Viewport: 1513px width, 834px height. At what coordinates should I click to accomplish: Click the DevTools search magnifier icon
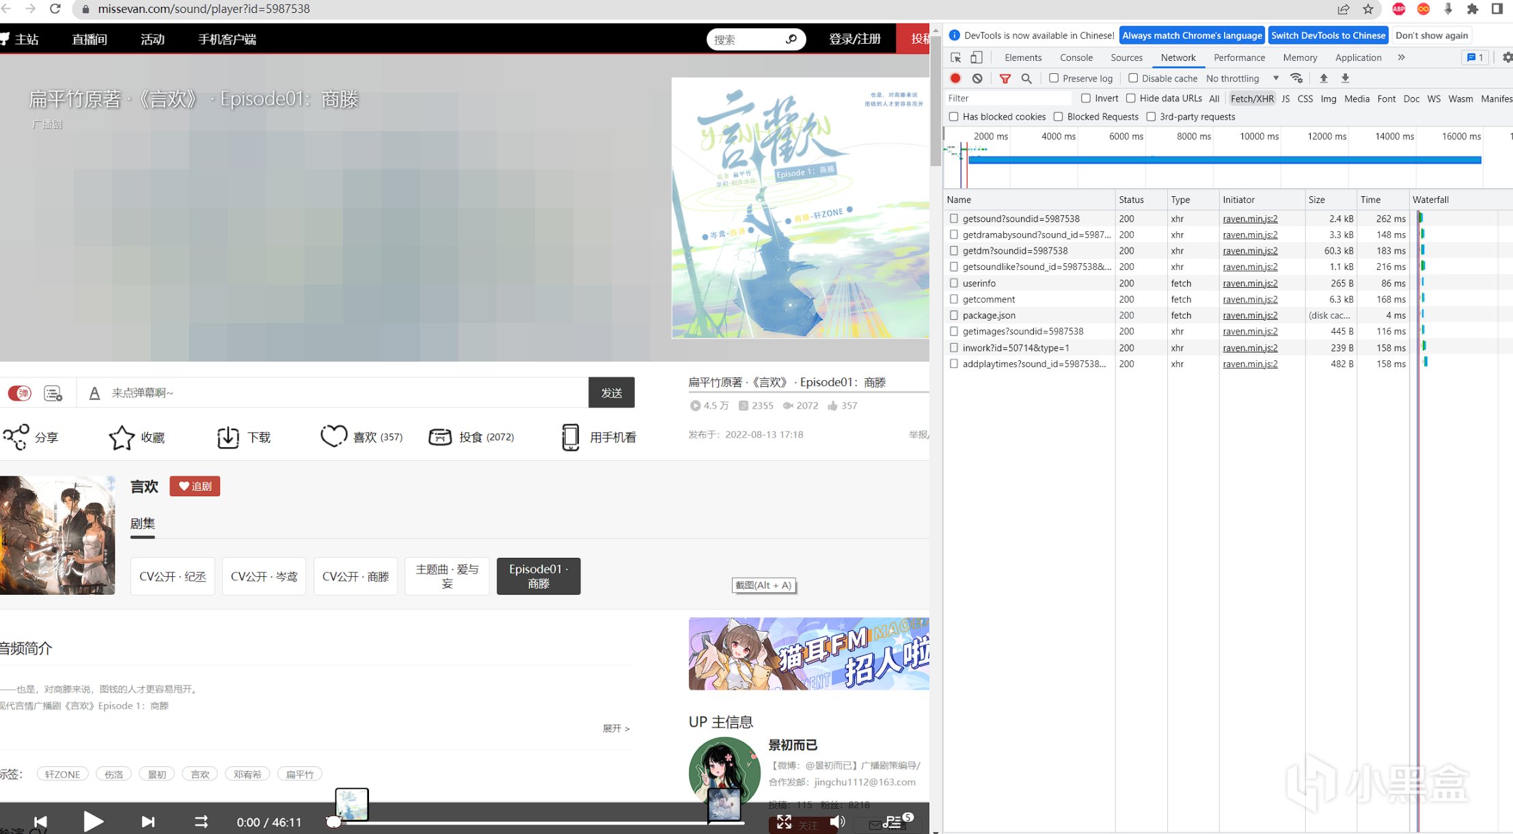[x=1026, y=78]
